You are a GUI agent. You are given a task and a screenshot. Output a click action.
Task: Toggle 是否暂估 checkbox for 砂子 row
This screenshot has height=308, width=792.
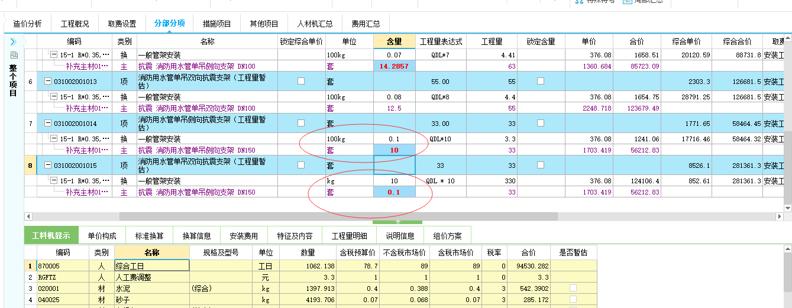pos(573,300)
